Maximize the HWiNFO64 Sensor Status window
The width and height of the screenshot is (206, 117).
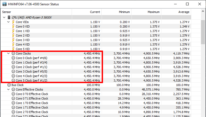(x=187, y=4)
